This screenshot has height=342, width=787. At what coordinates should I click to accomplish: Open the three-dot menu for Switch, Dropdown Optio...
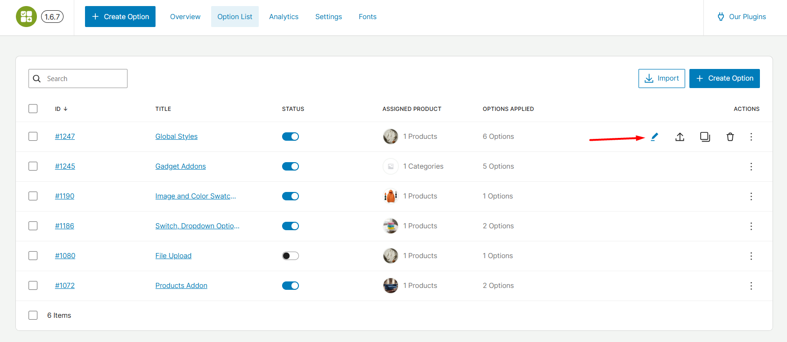[751, 226]
